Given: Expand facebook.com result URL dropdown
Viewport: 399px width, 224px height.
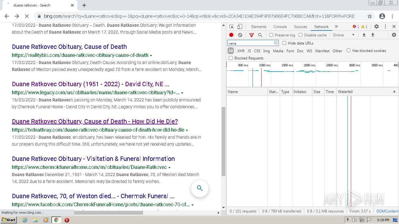Looking at the screenshot, I should (192, 205).
